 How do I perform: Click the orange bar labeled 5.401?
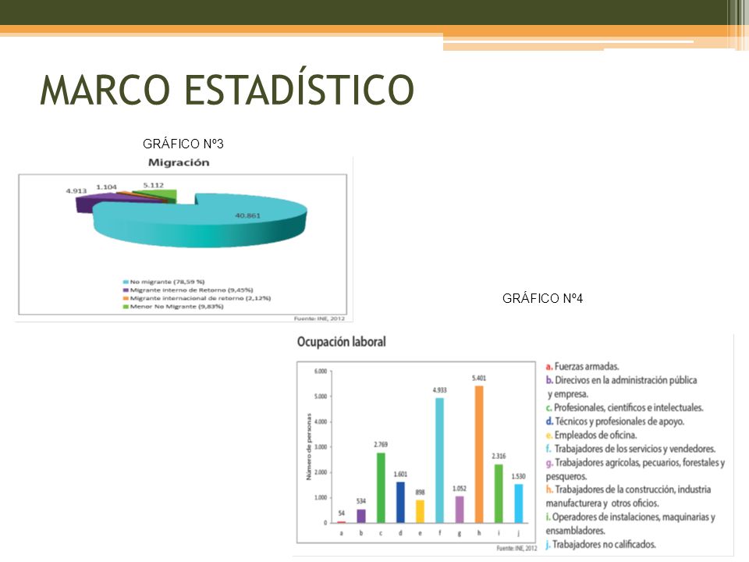[x=479, y=454]
